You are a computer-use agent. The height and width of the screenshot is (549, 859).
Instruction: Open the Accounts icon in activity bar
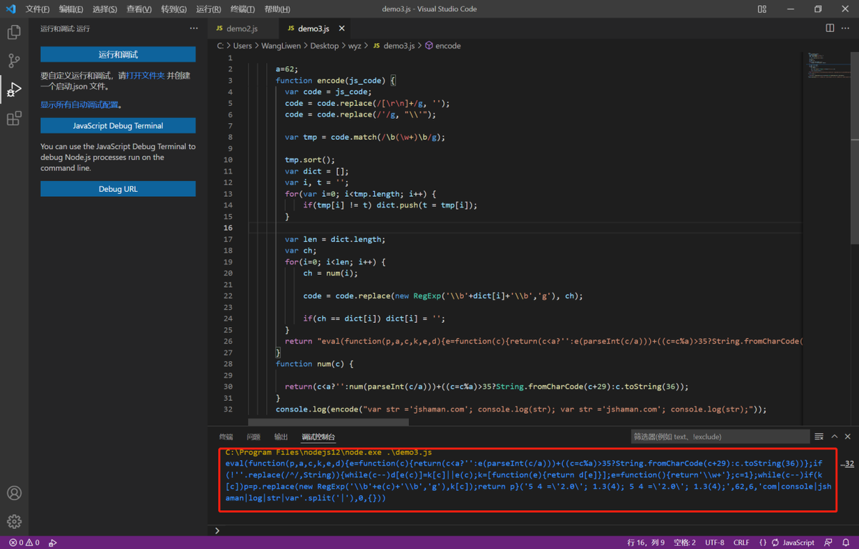point(14,493)
